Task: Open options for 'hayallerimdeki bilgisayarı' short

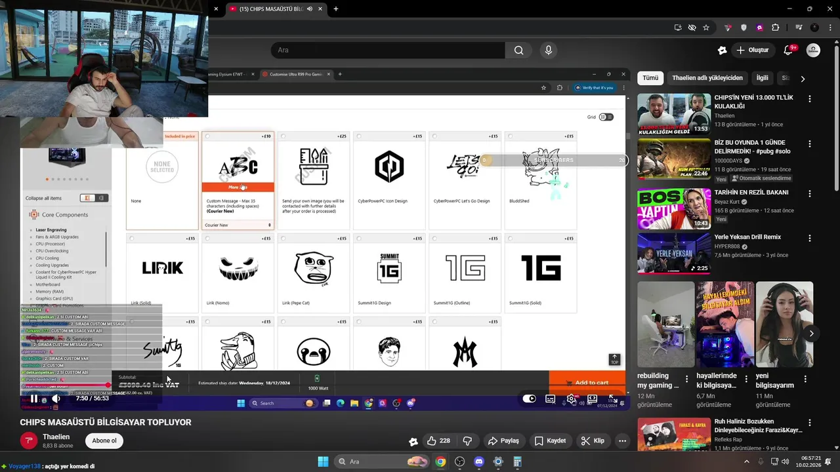Action: [746, 379]
